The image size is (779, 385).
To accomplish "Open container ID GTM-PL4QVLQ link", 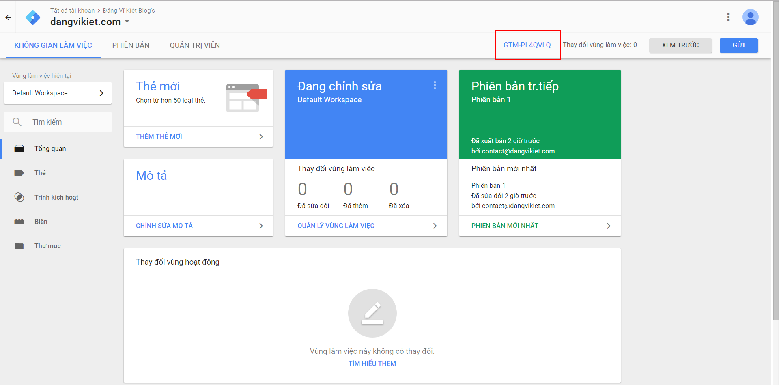I will [527, 45].
